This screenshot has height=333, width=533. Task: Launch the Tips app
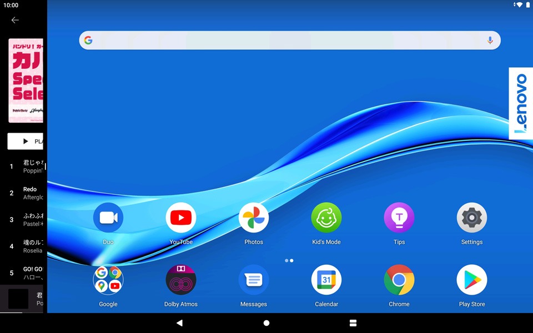(x=399, y=218)
